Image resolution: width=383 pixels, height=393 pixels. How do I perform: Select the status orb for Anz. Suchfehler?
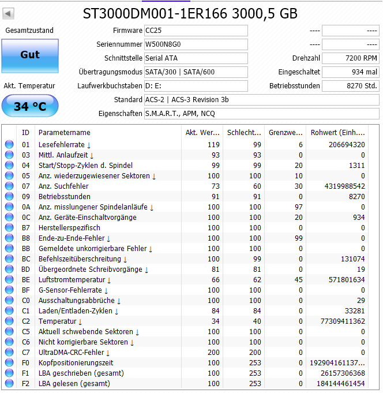click(9, 186)
